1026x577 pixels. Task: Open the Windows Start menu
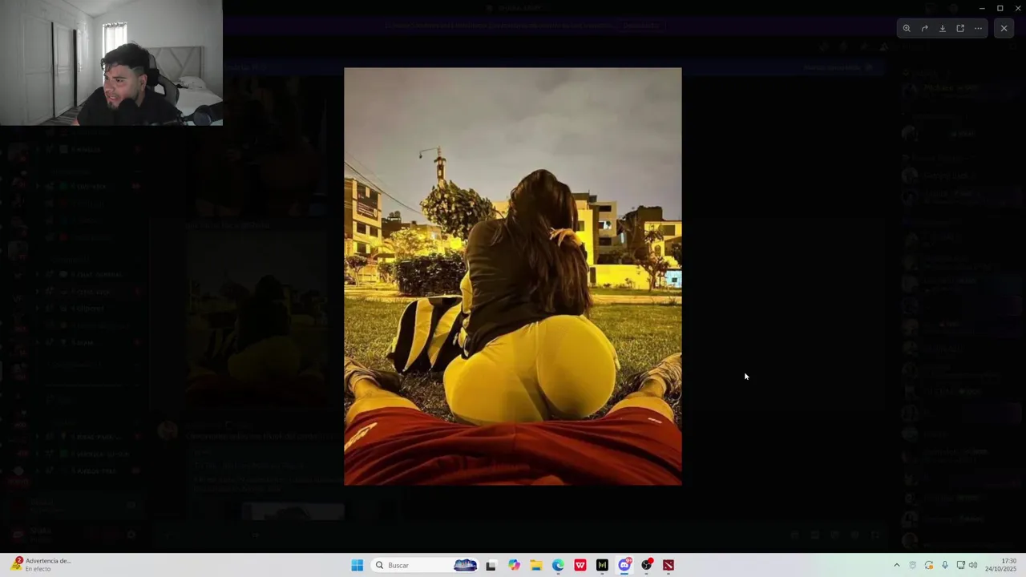357,565
